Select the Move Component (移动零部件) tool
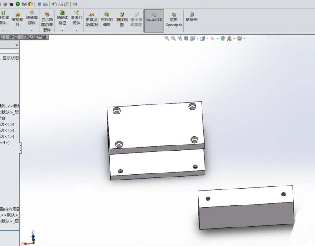This screenshot has height=246, width=315. coord(32,19)
